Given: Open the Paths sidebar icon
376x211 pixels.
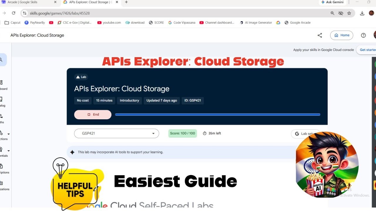Looking at the screenshot, I should [1, 116].
